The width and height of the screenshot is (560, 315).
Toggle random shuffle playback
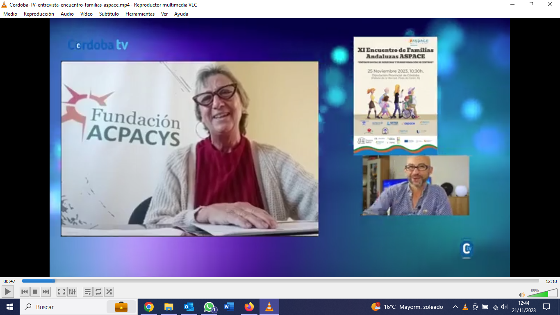tap(109, 292)
